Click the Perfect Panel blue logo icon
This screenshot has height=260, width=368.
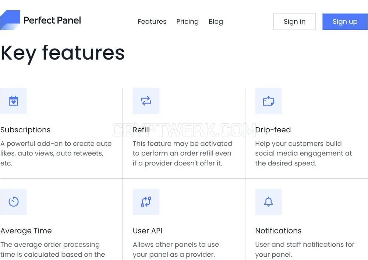point(10,20)
